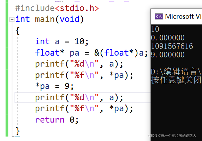Click the 'return 0;' statement

pyautogui.click(x=57, y=120)
